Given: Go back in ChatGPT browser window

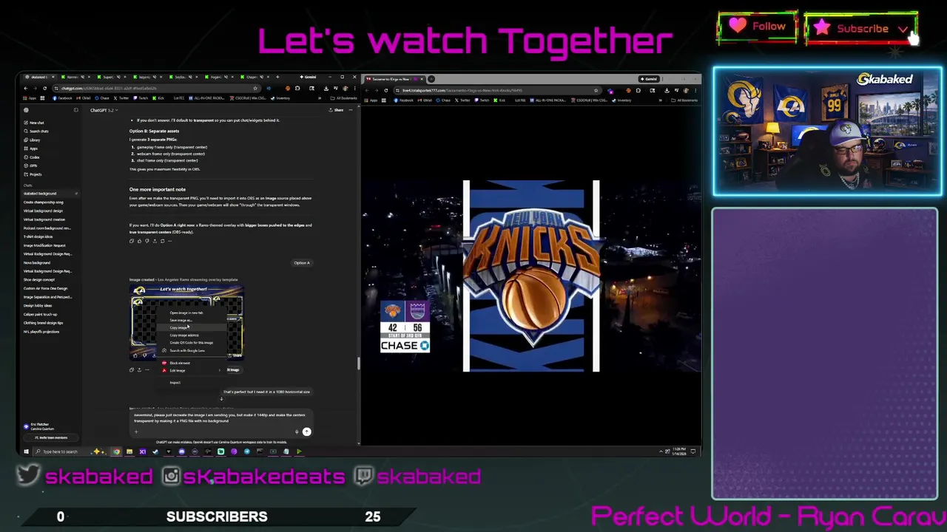Looking at the screenshot, I should [x=25, y=88].
